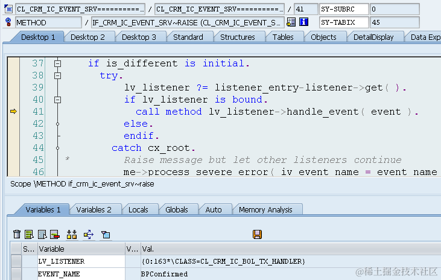Click the first CL_CRM_IC_EVENT_SRV program field
441x280 pixels.
[x=80, y=9]
